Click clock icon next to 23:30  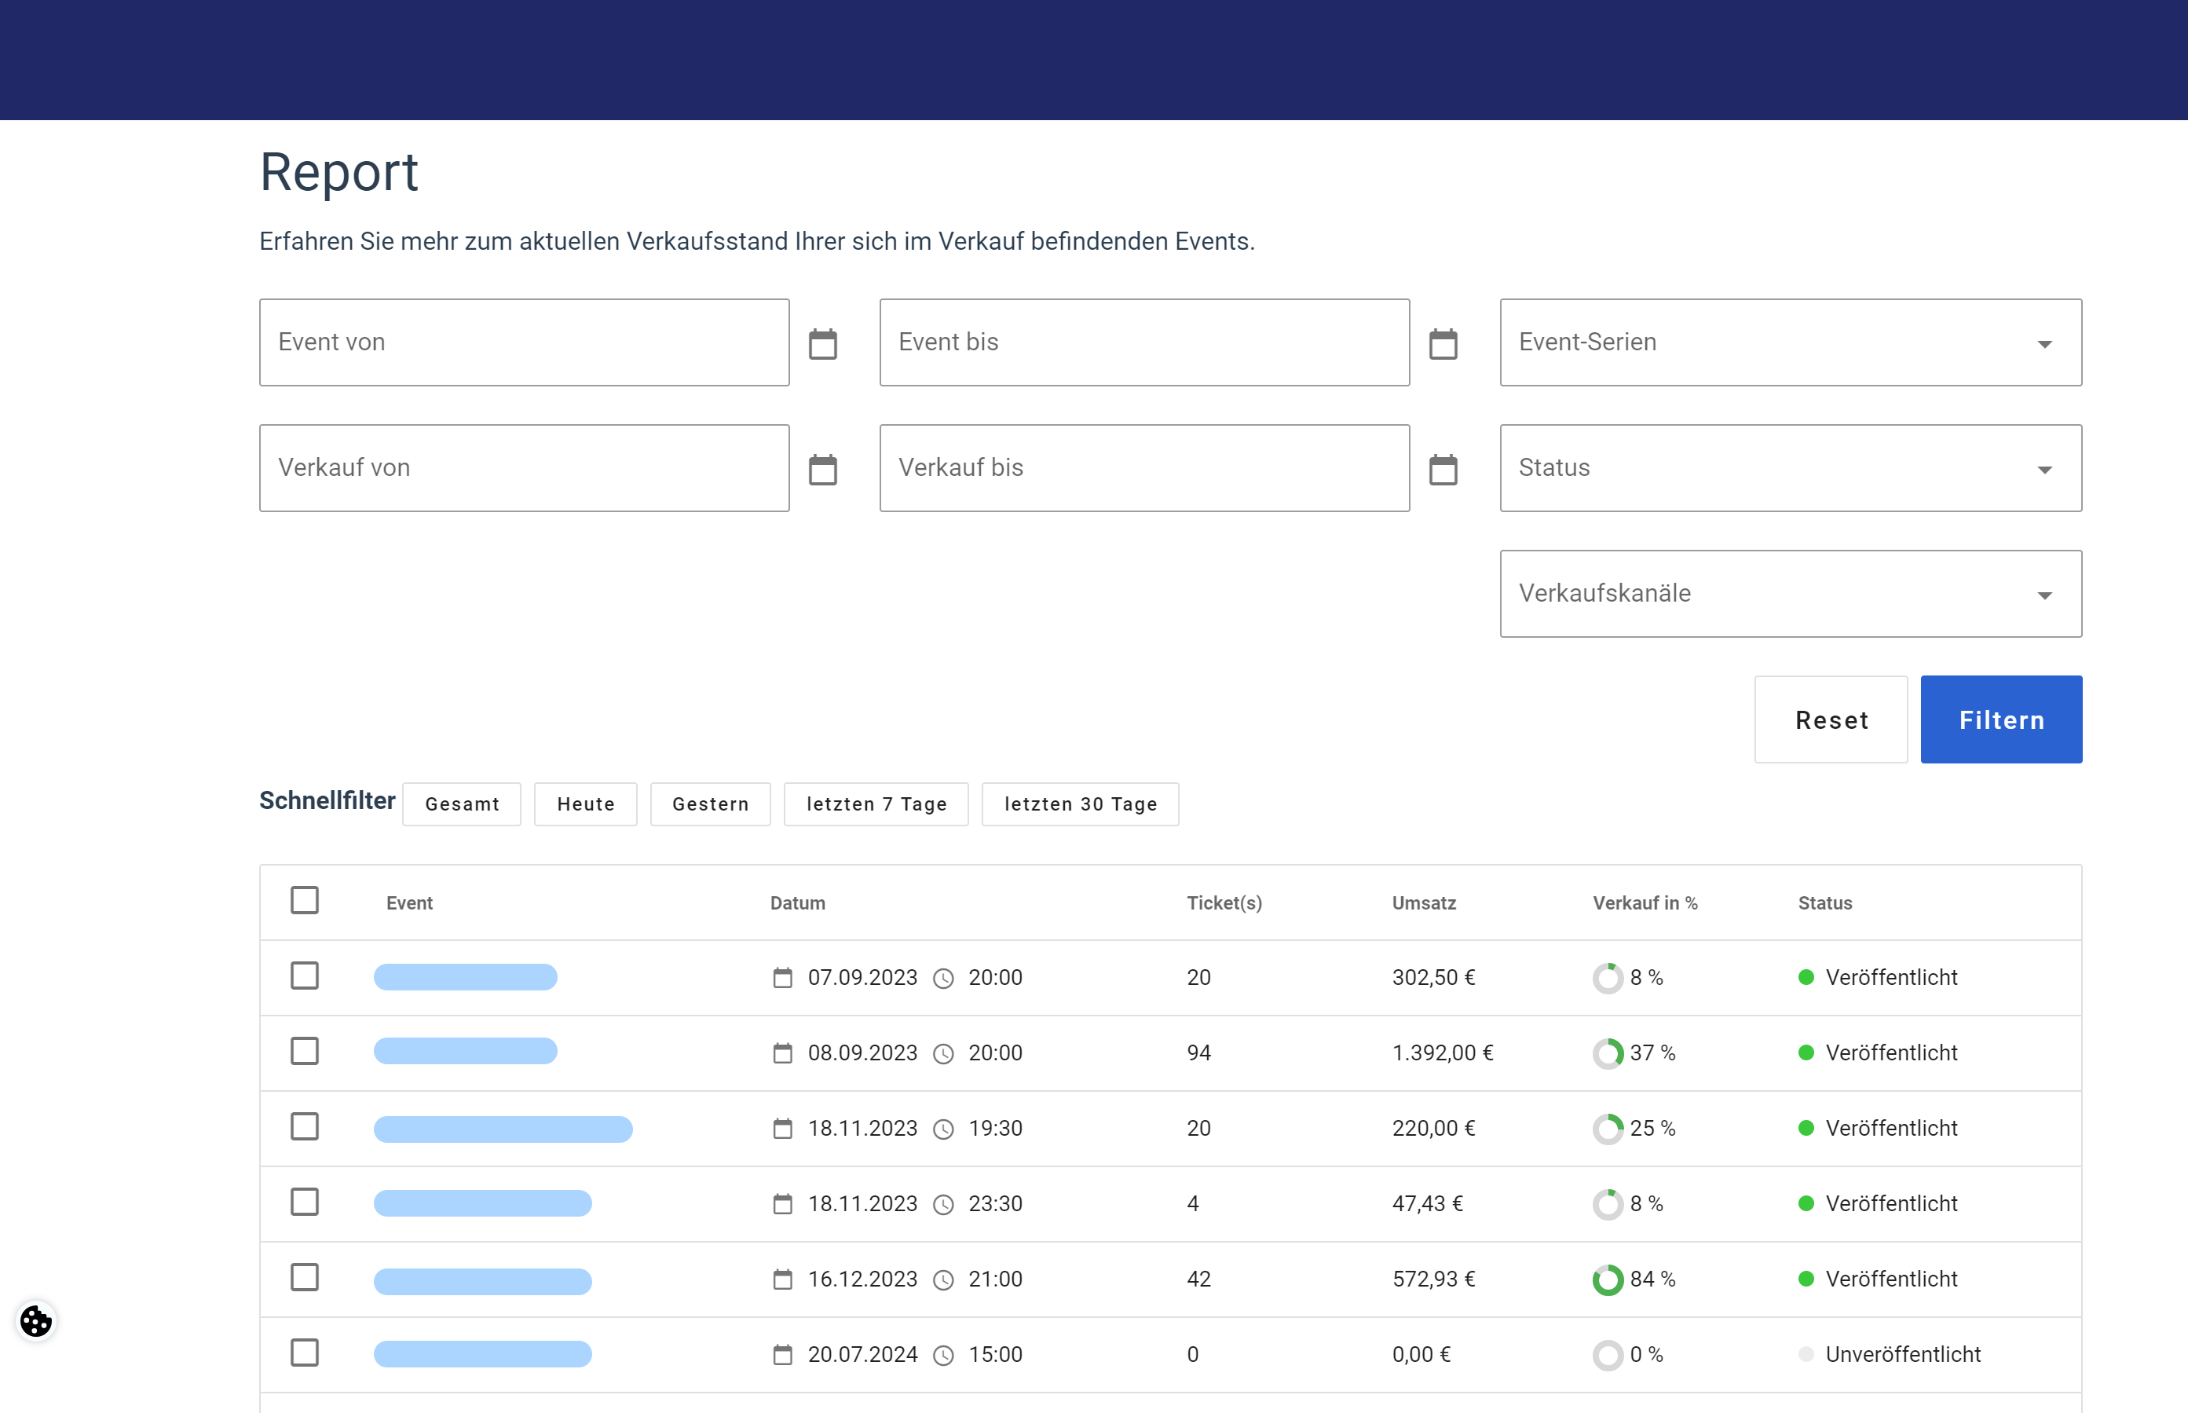[943, 1204]
